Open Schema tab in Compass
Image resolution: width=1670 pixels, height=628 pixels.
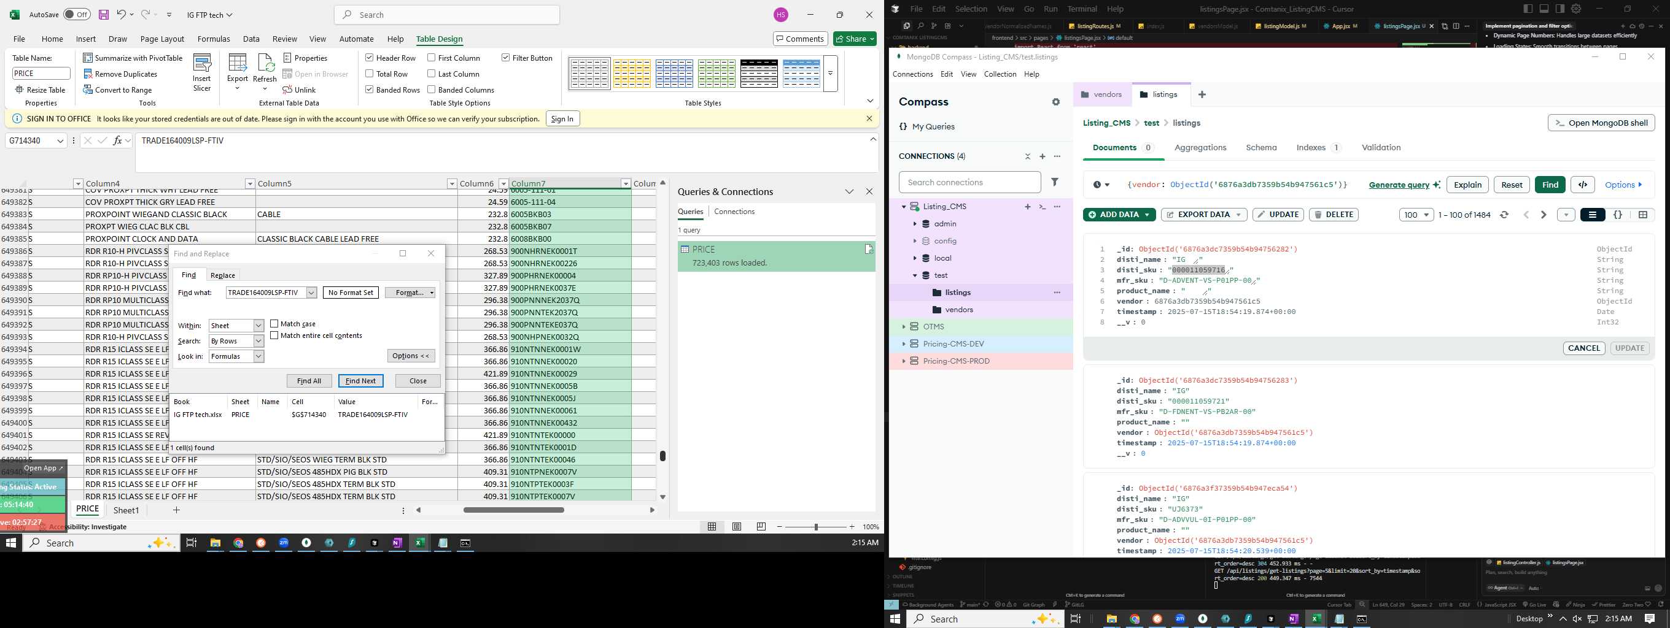1261,148
